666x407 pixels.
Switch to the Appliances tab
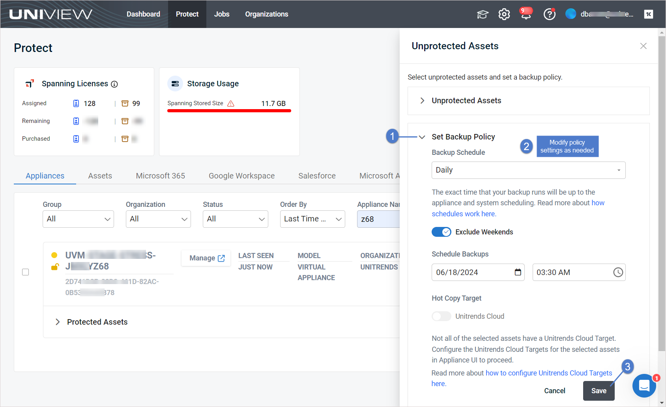[45, 176]
